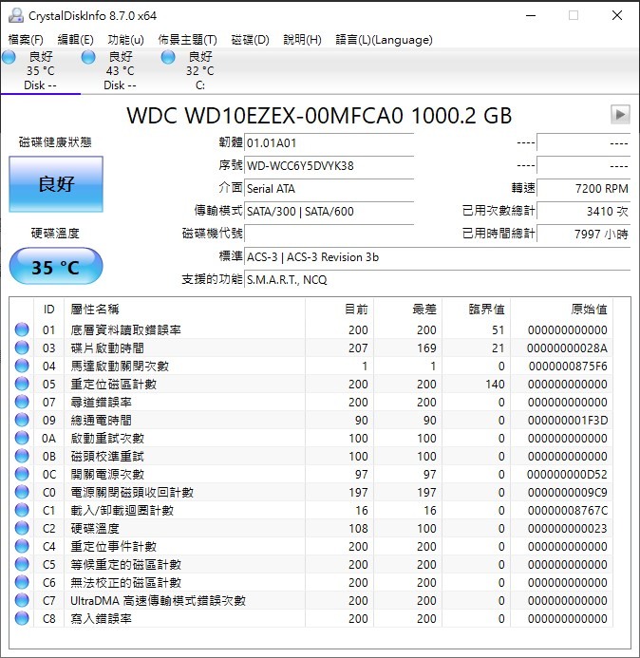Click status orb for attribute C4 重定位事件計數
Screen dimensions: 640x658
[x=22, y=546]
